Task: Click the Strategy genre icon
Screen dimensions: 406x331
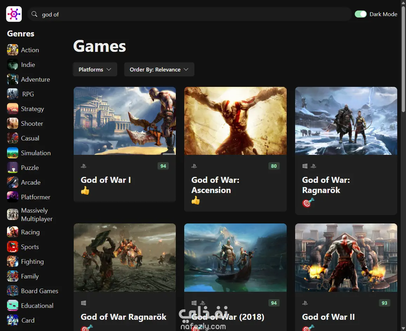Action: click(12, 109)
